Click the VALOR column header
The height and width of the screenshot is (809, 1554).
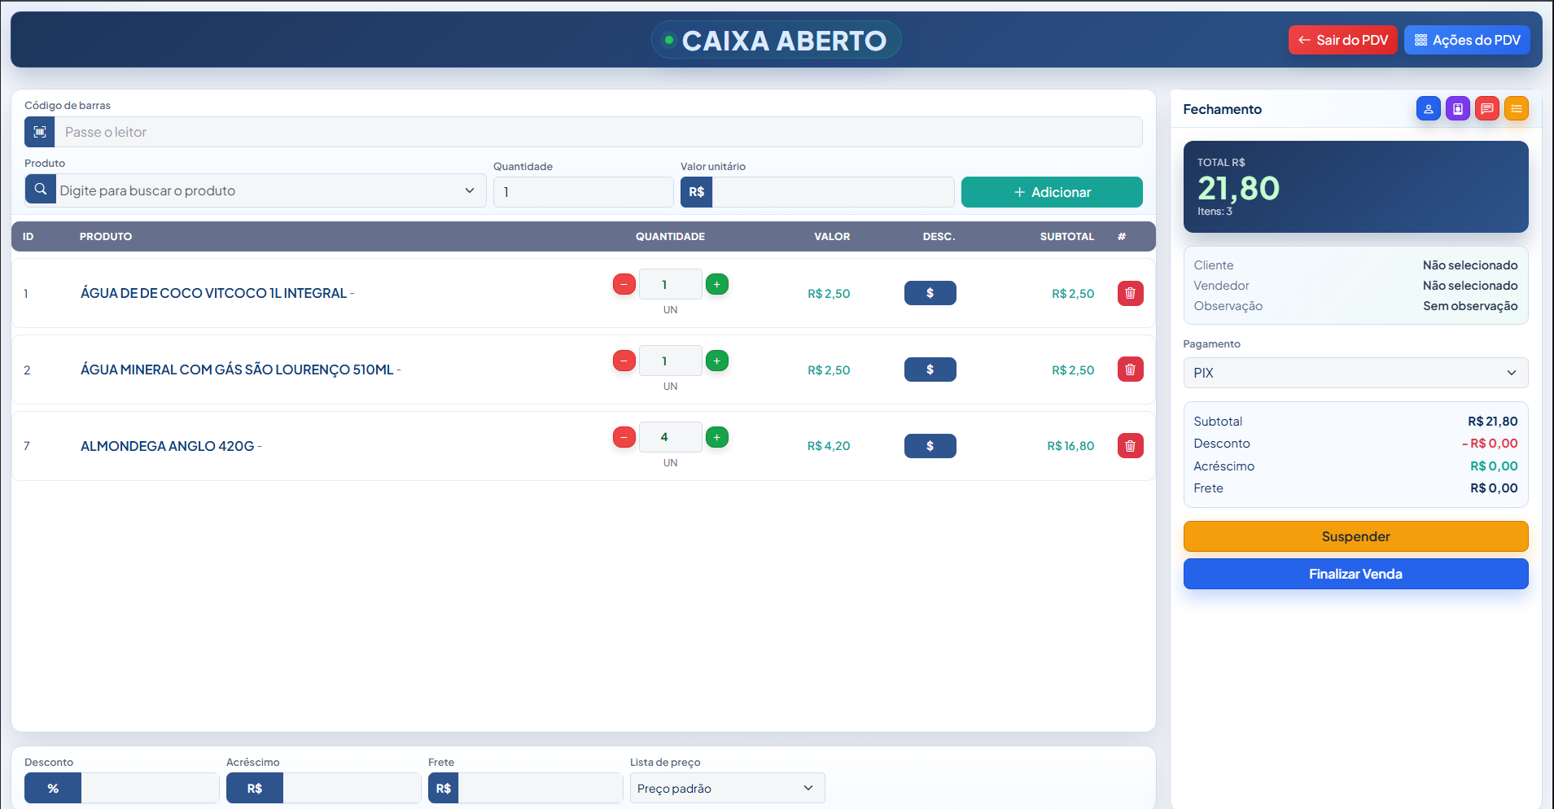coord(832,237)
